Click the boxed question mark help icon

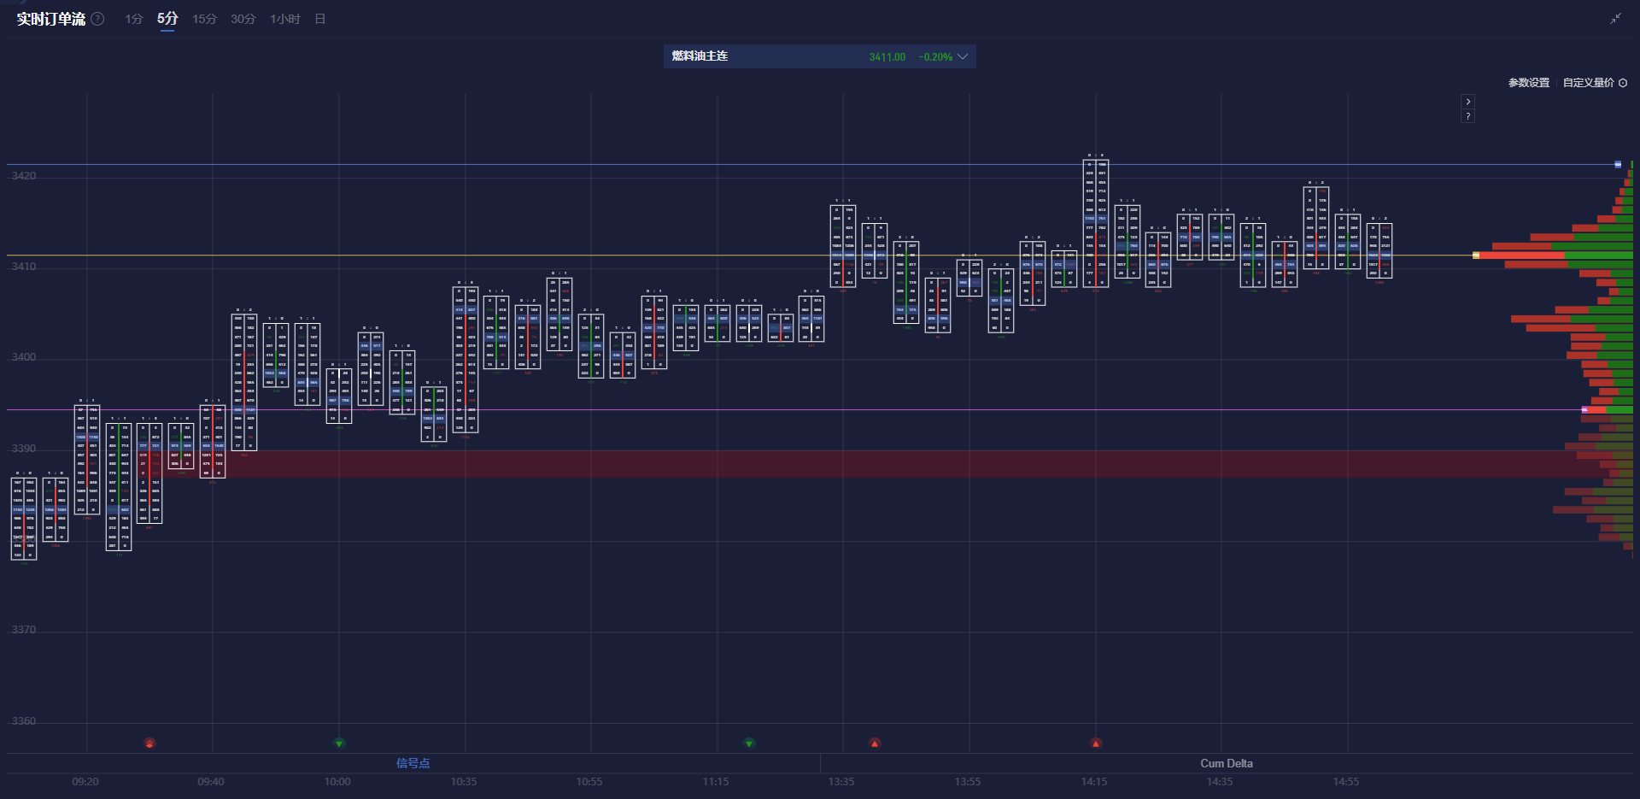1467,116
